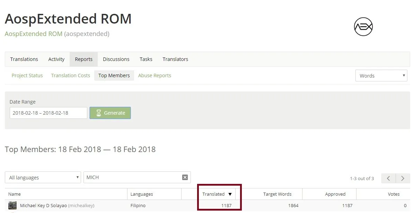The image size is (414, 213).
Task: Sort by Translated column header
Action: coord(213,194)
